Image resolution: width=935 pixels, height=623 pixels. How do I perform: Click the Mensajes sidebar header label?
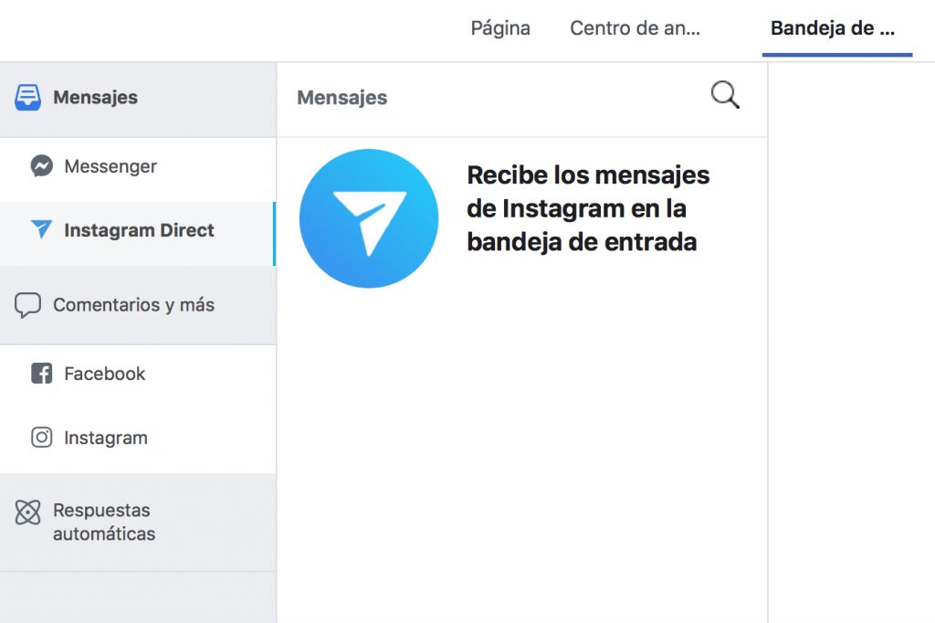click(95, 97)
